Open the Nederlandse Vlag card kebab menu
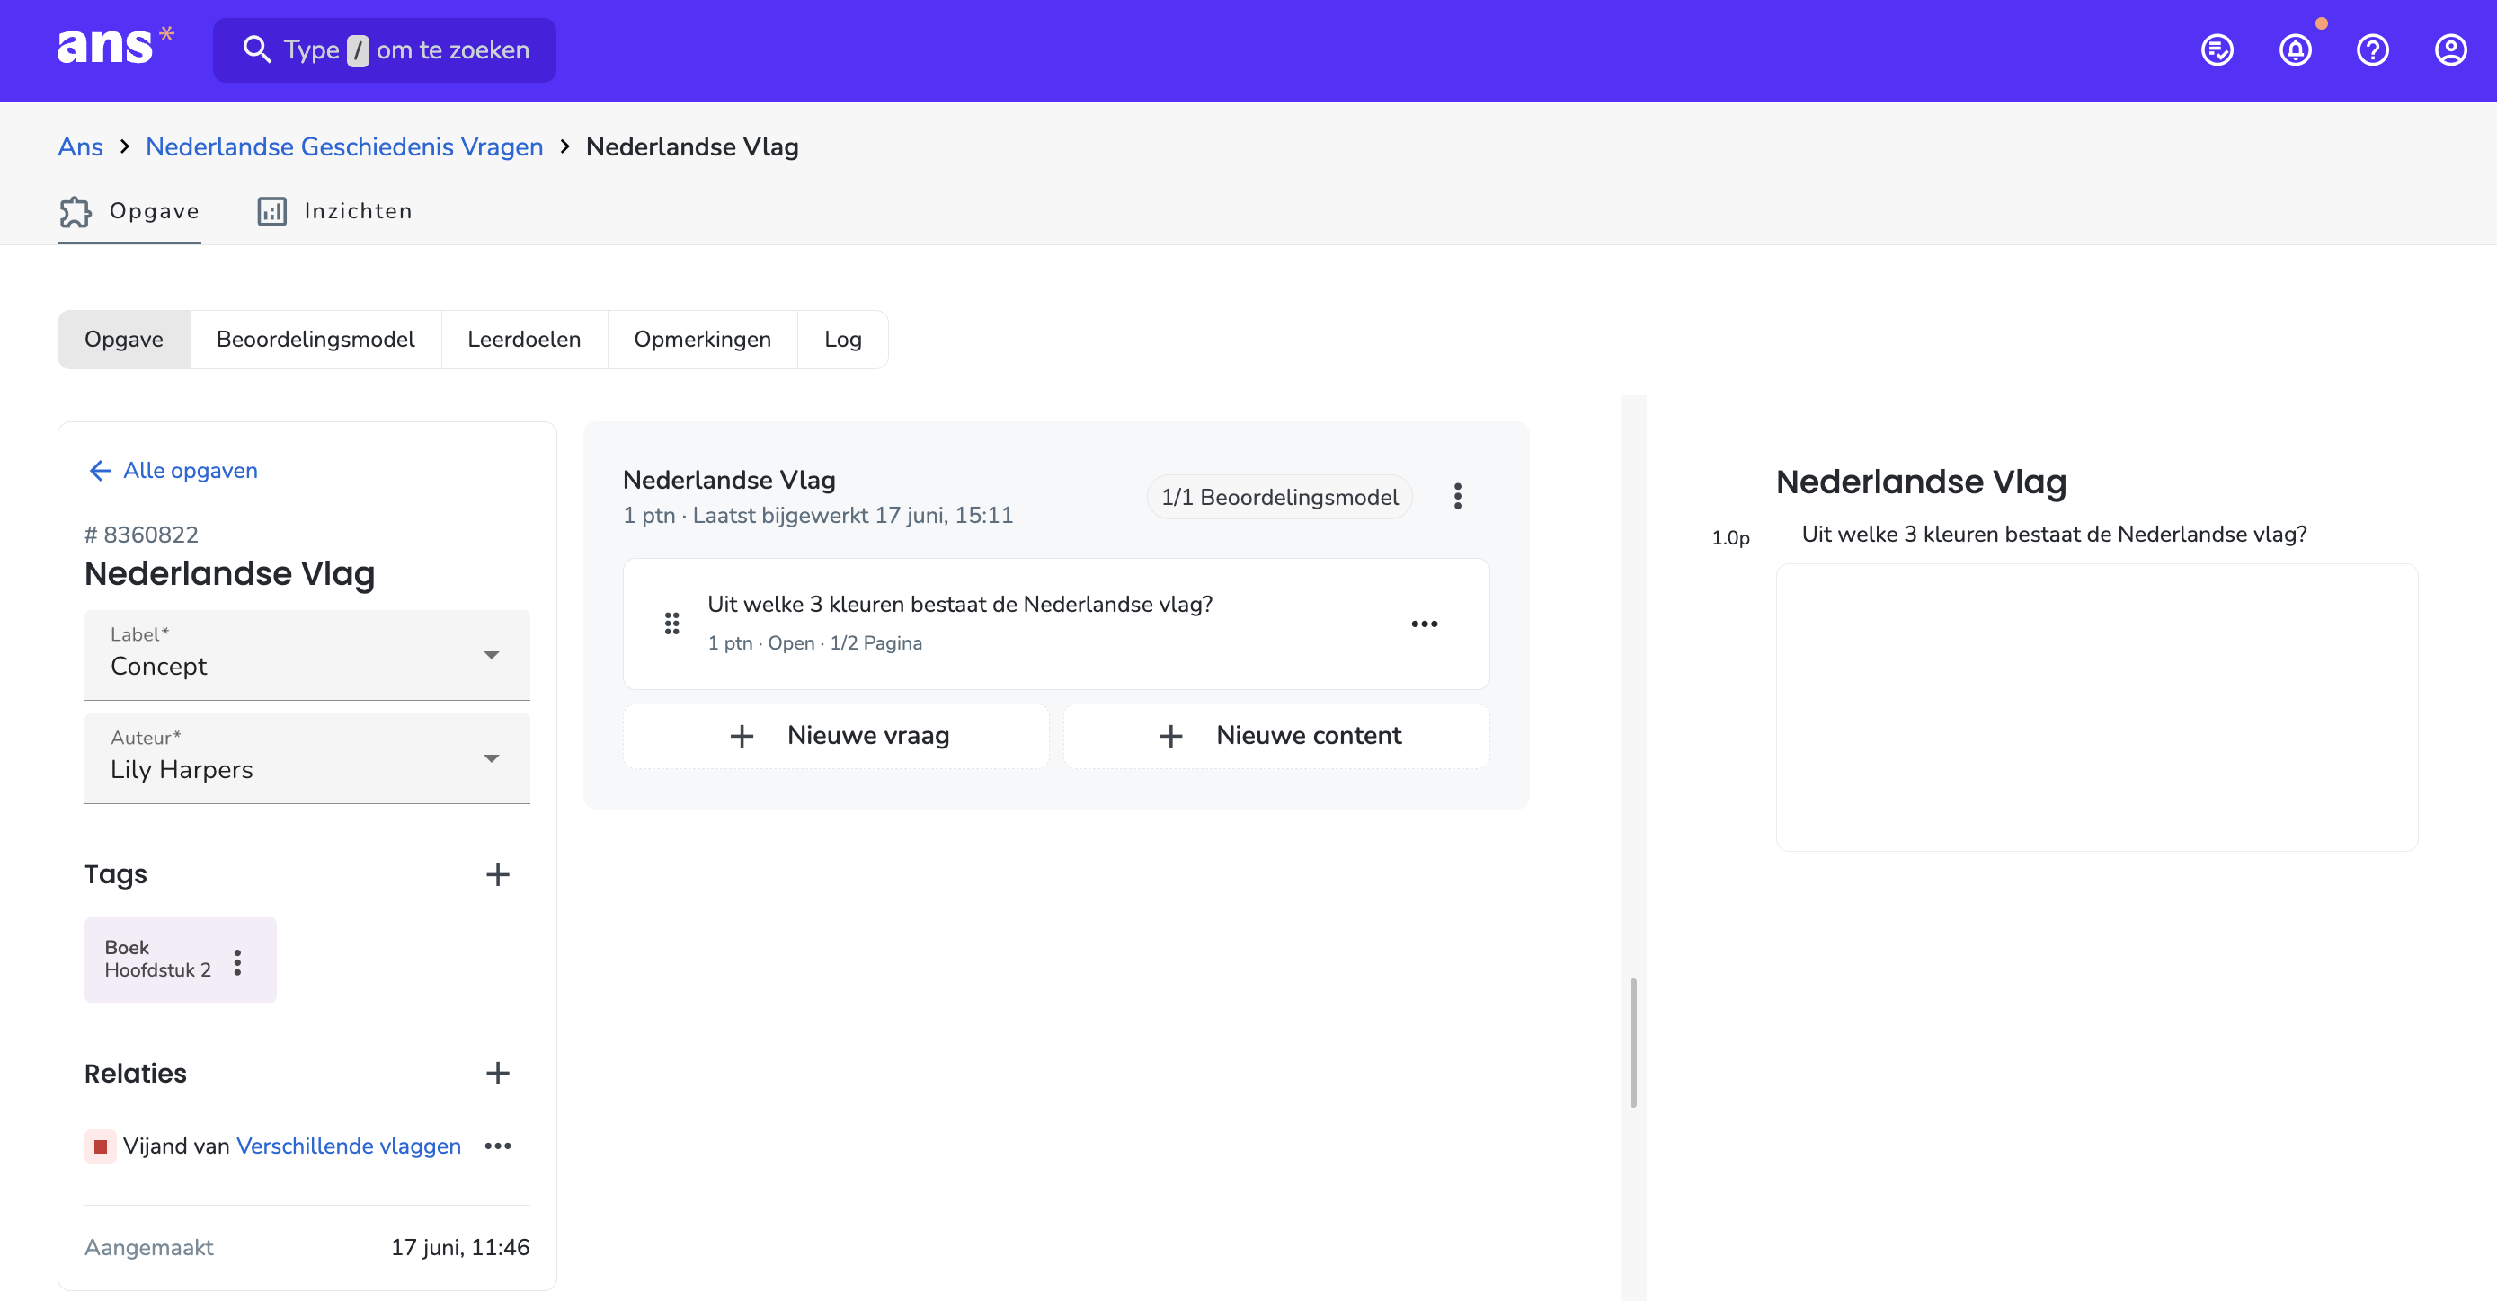Image resolution: width=2497 pixels, height=1301 pixels. 1457,496
